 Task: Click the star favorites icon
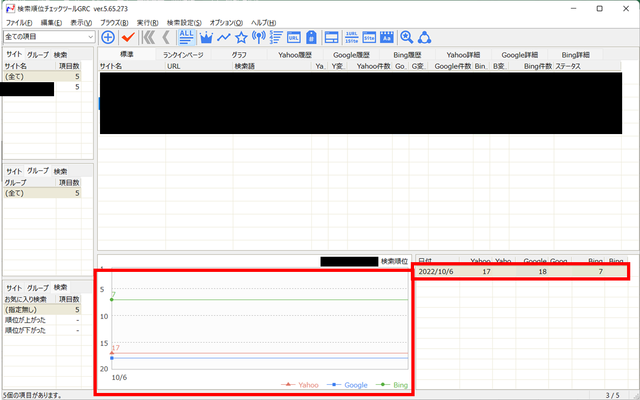[241, 38]
